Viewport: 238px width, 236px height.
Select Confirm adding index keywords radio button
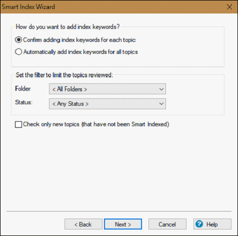point(18,40)
